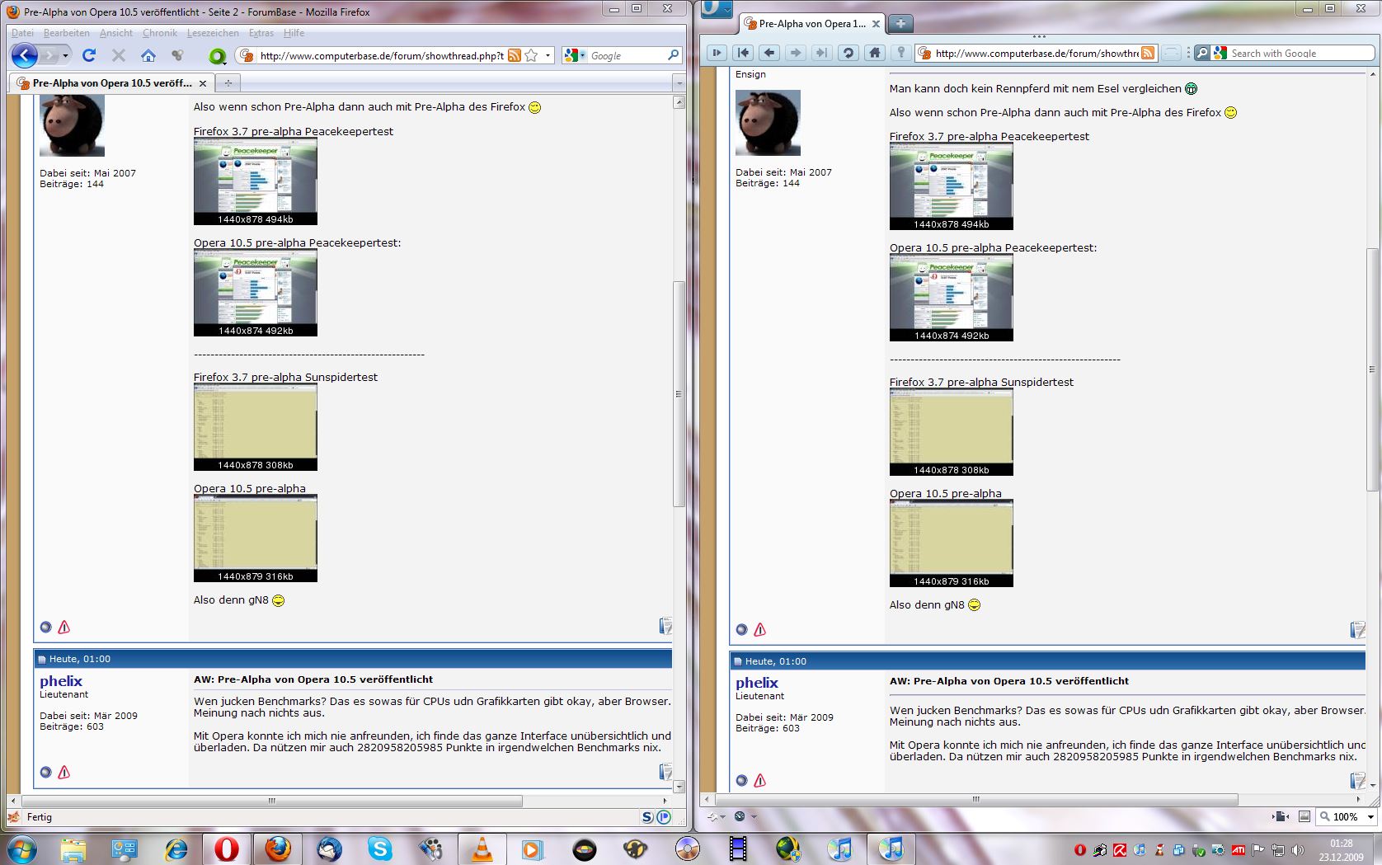Image resolution: width=1382 pixels, height=865 pixels.
Task: Click the RSS feed icon in Firefox address bar
Action: [x=515, y=55]
